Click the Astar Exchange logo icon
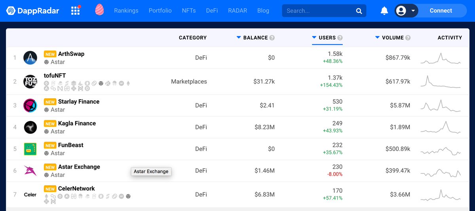Viewport: 475px width, 211px height. pos(30,171)
